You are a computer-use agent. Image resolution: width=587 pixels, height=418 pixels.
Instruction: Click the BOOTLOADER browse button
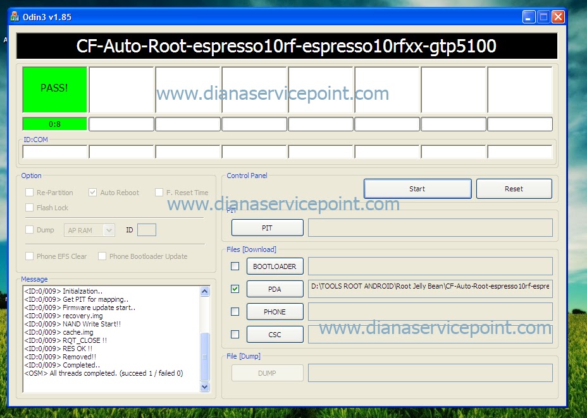coord(275,266)
